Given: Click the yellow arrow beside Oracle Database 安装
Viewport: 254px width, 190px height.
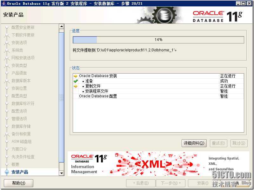Looking at the screenshot, I should pyautogui.click(x=76, y=76).
